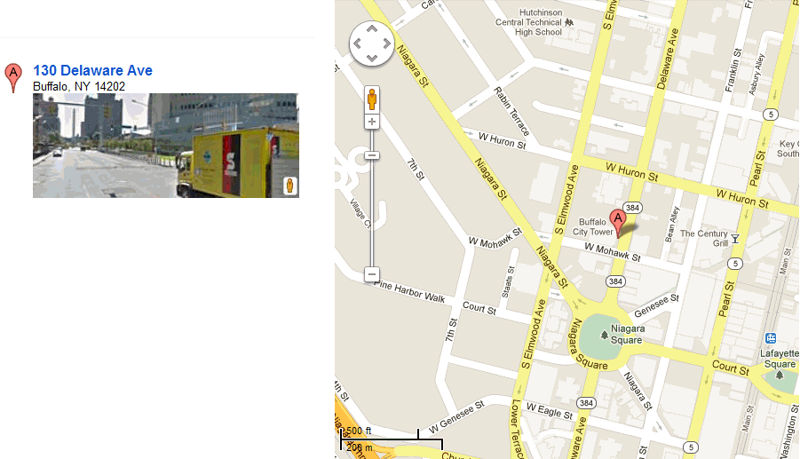Click the 384 route shield below W Mohawk St
Image resolution: width=800 pixels, height=459 pixels.
pyautogui.click(x=616, y=281)
